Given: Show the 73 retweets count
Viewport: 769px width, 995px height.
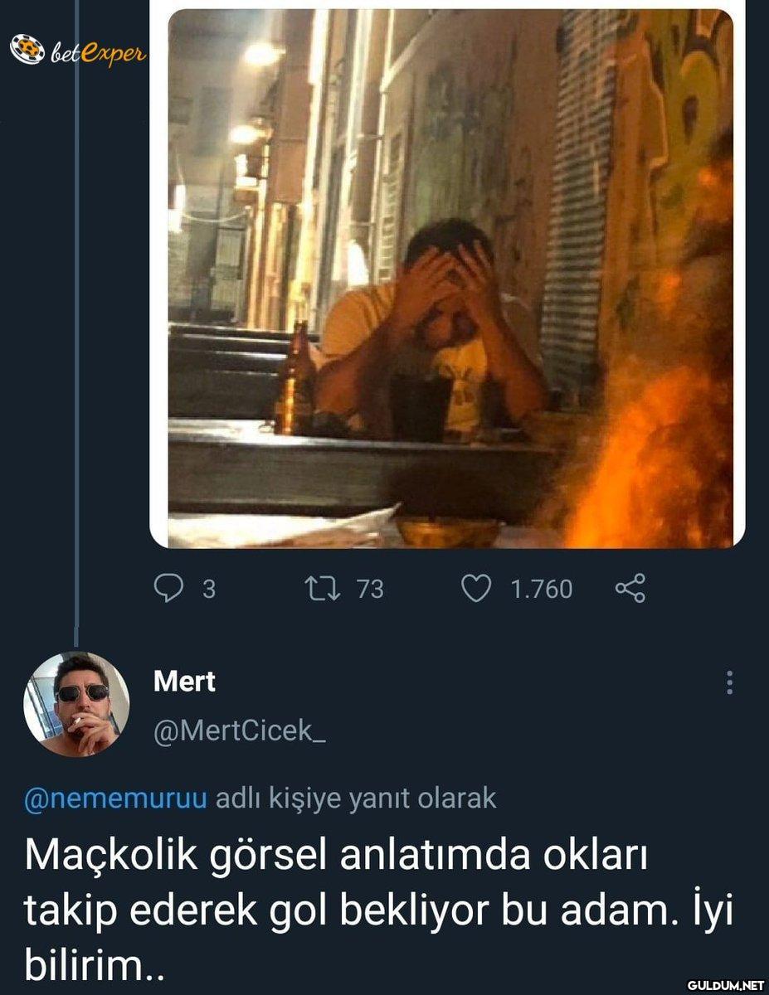Looking at the screenshot, I should coord(370,589).
